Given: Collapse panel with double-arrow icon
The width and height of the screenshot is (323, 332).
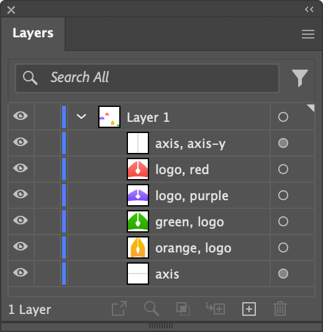Looking at the screenshot, I should tap(309, 9).
